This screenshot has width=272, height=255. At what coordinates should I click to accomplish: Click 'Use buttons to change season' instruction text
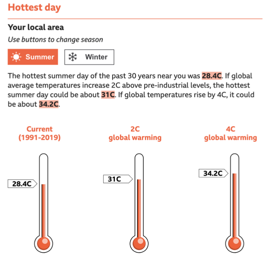[55, 40]
